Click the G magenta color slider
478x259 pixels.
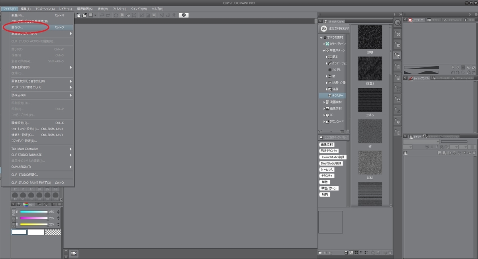pos(34,218)
